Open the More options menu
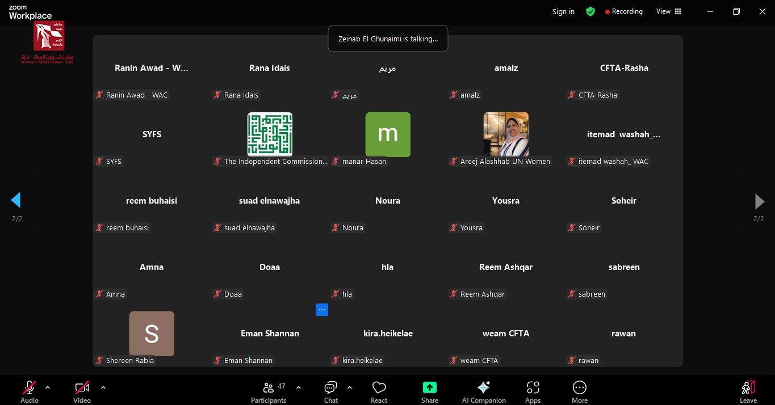The height and width of the screenshot is (405, 775). [x=580, y=392]
